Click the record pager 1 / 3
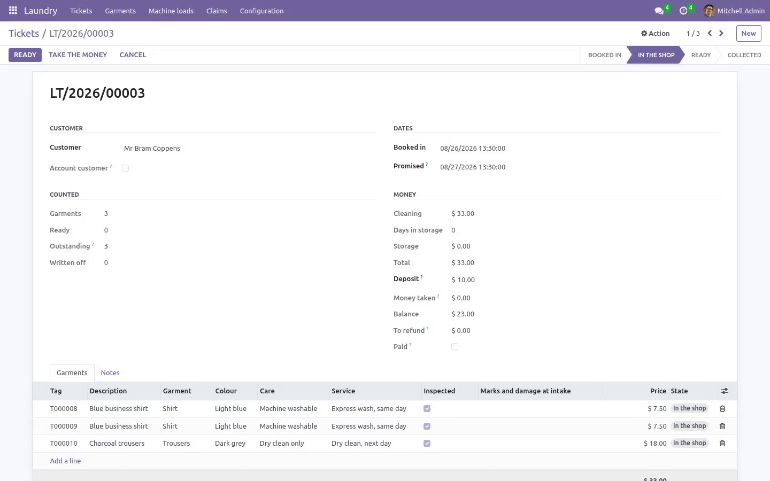 tap(693, 33)
